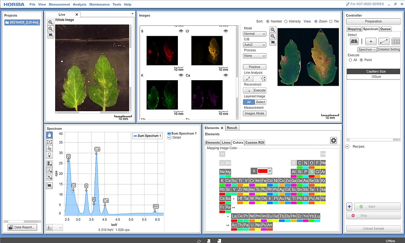Set Execute option to All
405x243 pixels.
pyautogui.click(x=350, y=60)
